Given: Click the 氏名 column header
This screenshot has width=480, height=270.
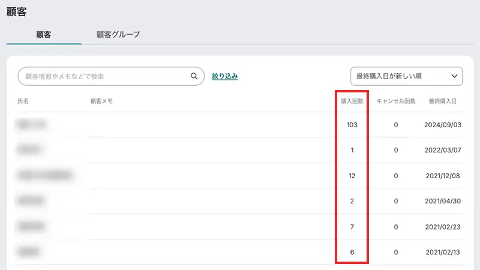Looking at the screenshot, I should (x=23, y=101).
